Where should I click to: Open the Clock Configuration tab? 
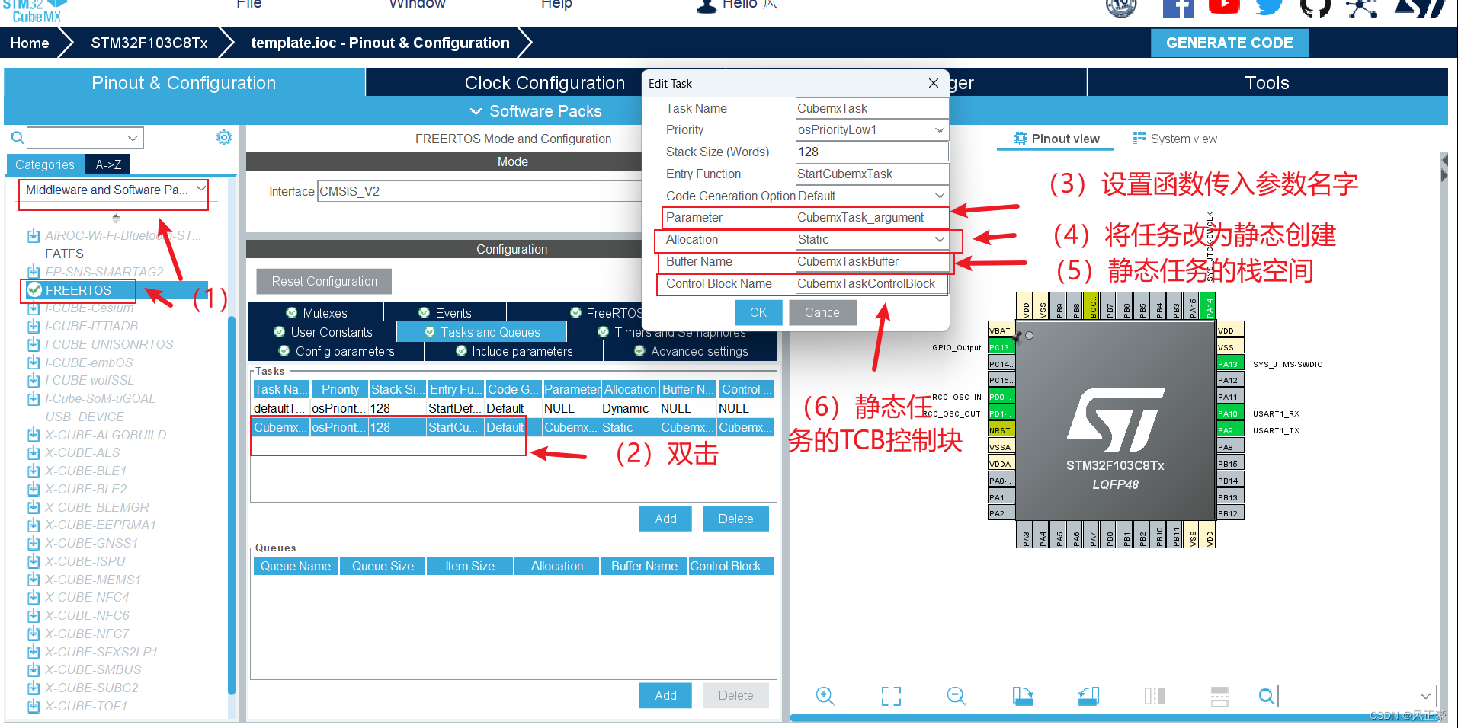pos(545,83)
